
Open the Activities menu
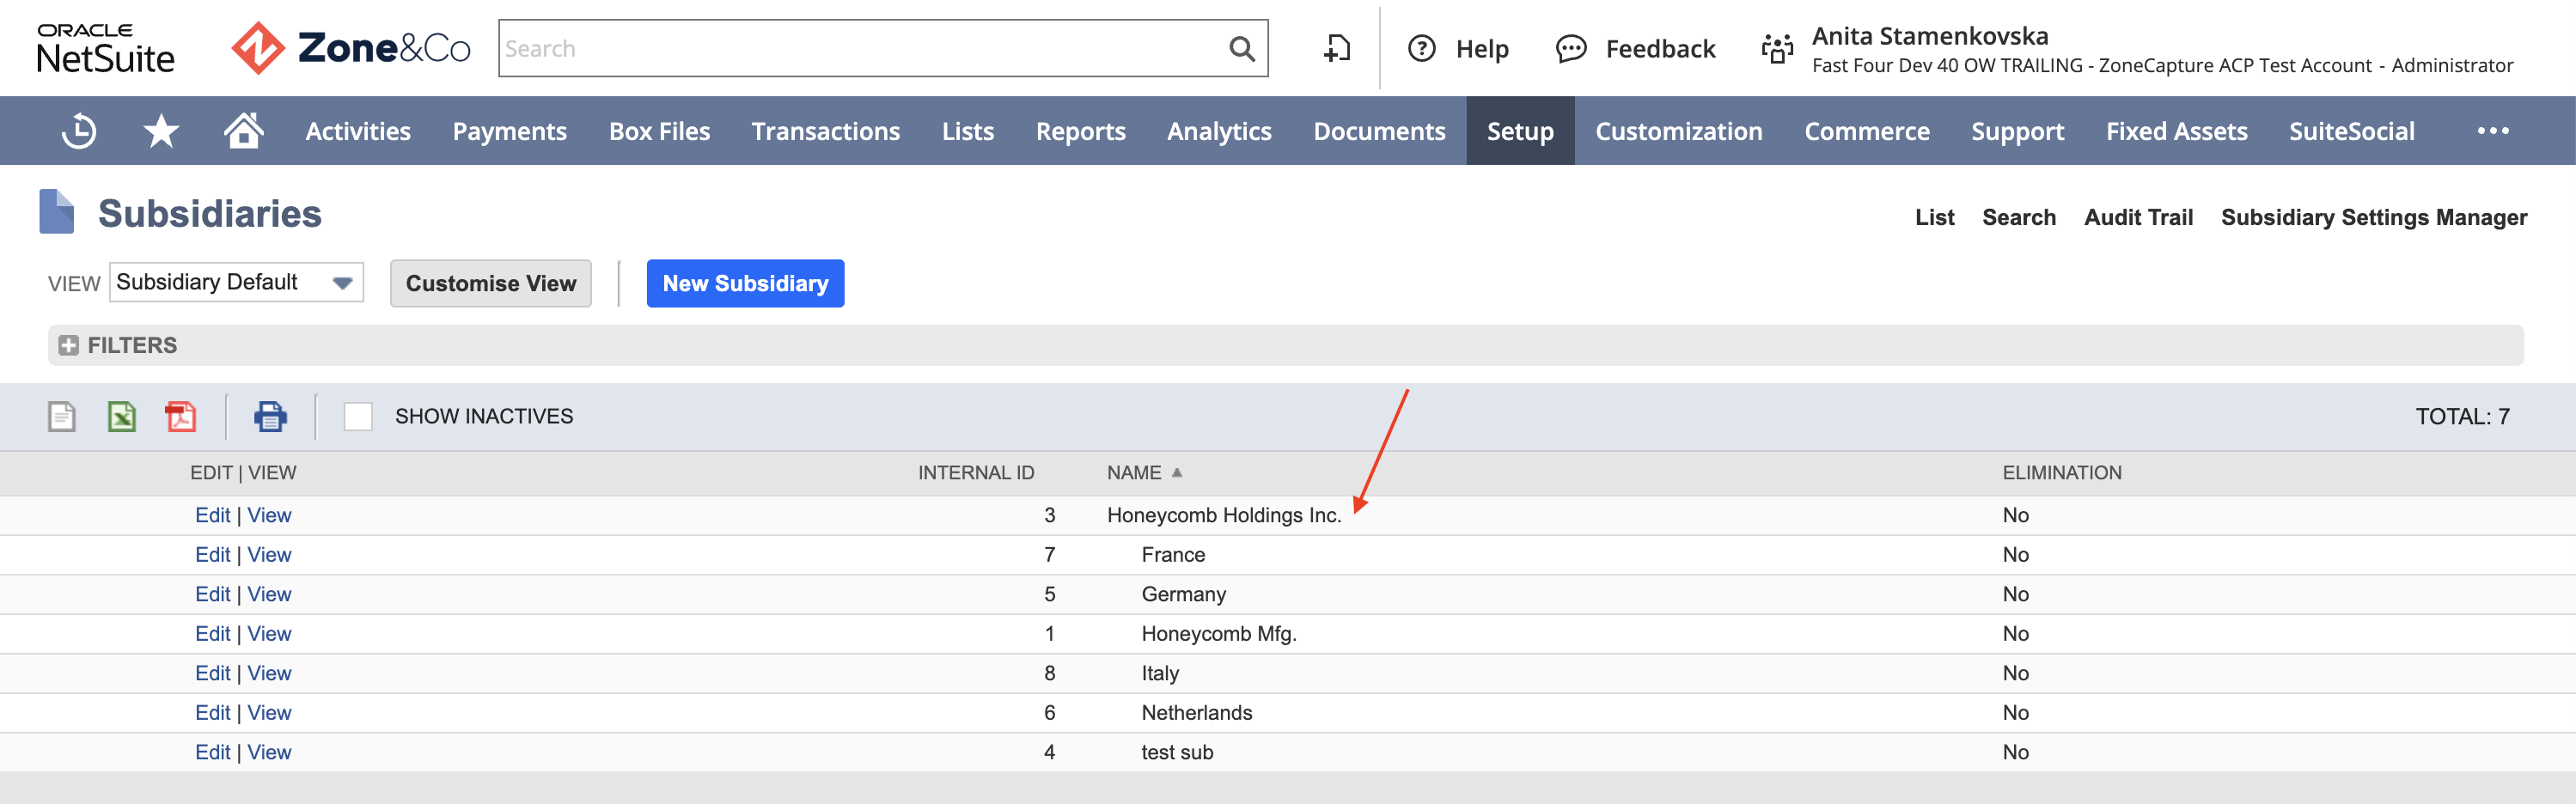pos(358,131)
